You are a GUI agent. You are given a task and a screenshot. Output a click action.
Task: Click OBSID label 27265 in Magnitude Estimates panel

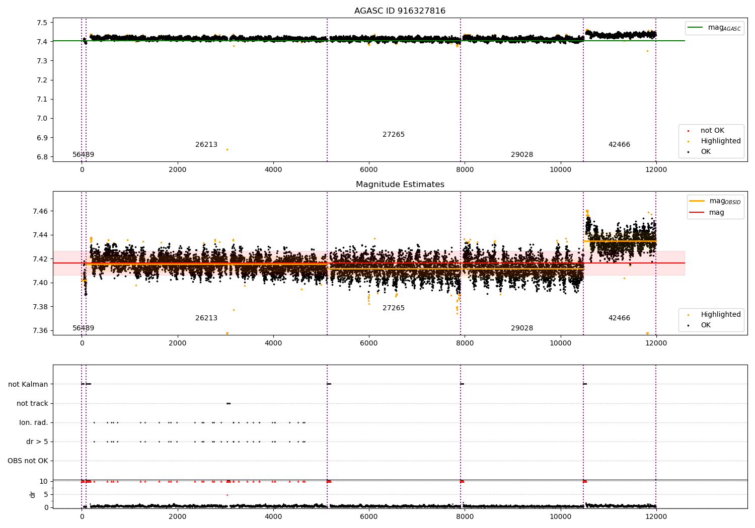[394, 308]
